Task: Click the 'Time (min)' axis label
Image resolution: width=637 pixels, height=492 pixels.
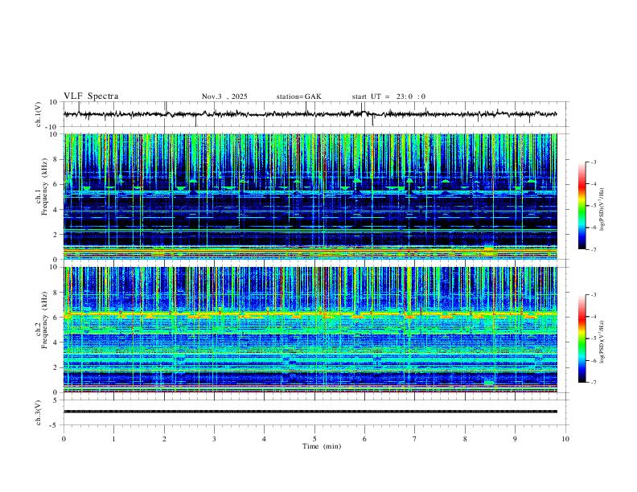Action: tap(322, 446)
